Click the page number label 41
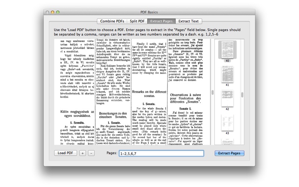The width and height of the screenshot is (299, 187). [x=227, y=85]
